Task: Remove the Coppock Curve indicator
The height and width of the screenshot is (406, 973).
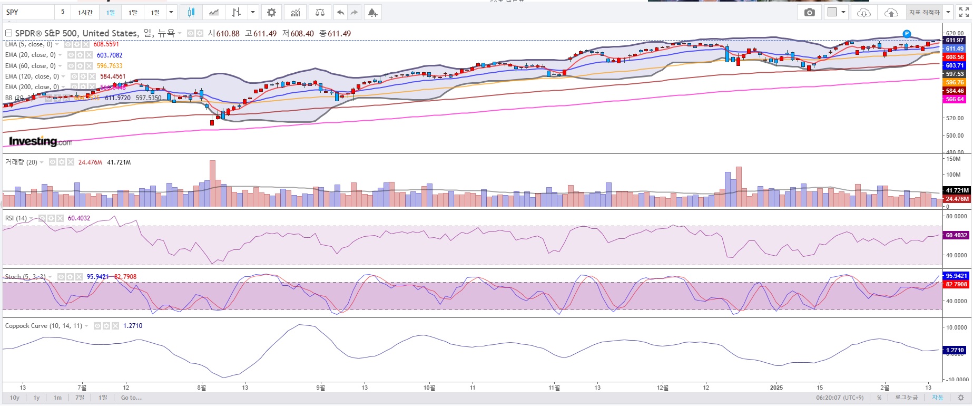Action: point(115,326)
